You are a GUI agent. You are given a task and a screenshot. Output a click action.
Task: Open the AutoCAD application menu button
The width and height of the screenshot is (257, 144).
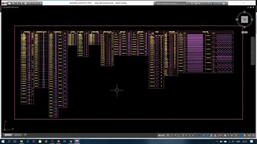click(x=3, y=3)
